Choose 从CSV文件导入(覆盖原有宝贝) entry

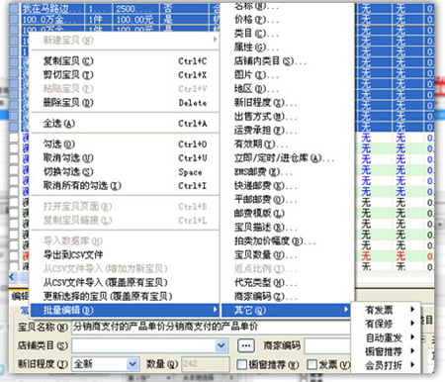pyautogui.click(x=125, y=282)
